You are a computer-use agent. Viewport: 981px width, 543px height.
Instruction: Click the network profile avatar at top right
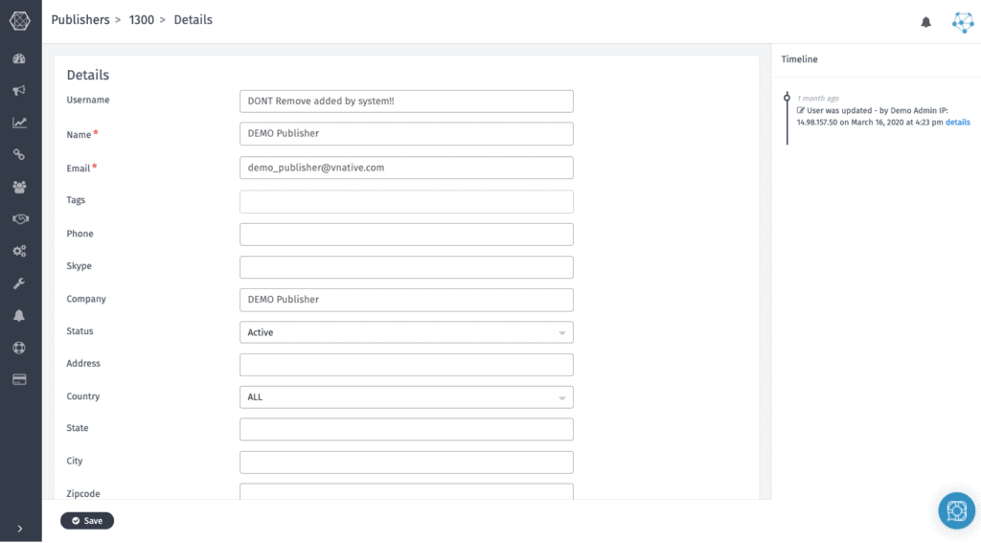click(x=962, y=22)
